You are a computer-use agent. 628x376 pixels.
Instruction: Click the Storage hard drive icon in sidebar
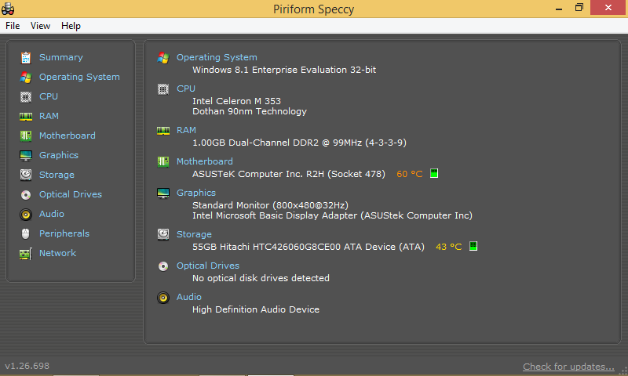pyautogui.click(x=26, y=175)
